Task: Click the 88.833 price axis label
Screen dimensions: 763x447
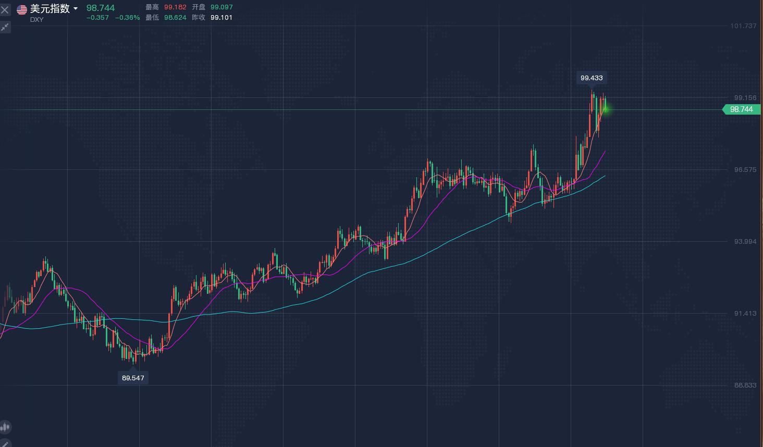Action: click(745, 386)
